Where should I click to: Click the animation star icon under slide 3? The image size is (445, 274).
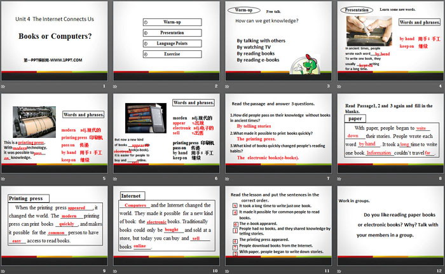(x=227, y=86)
